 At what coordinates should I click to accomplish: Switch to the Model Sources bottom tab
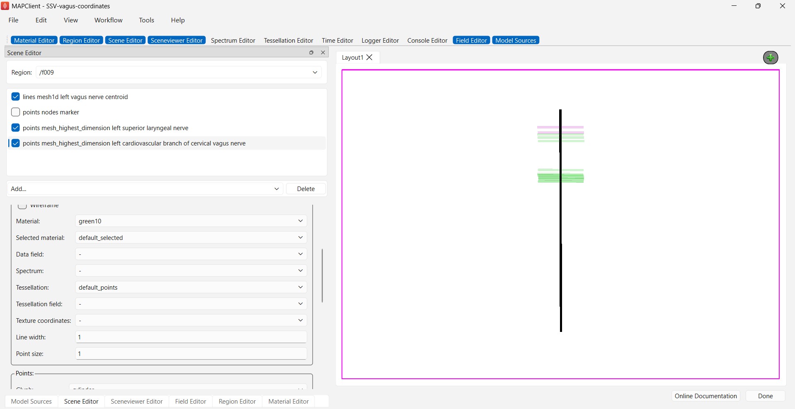point(32,401)
